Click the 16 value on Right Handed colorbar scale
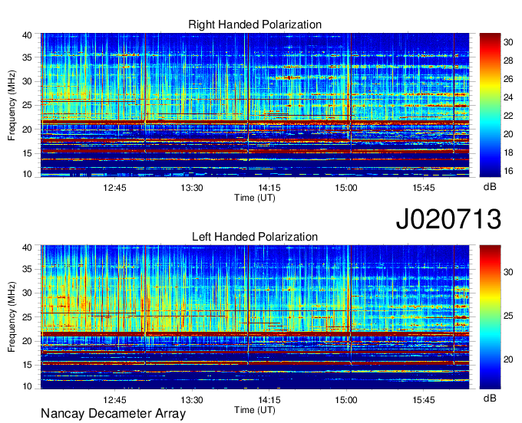 pyautogui.click(x=508, y=171)
